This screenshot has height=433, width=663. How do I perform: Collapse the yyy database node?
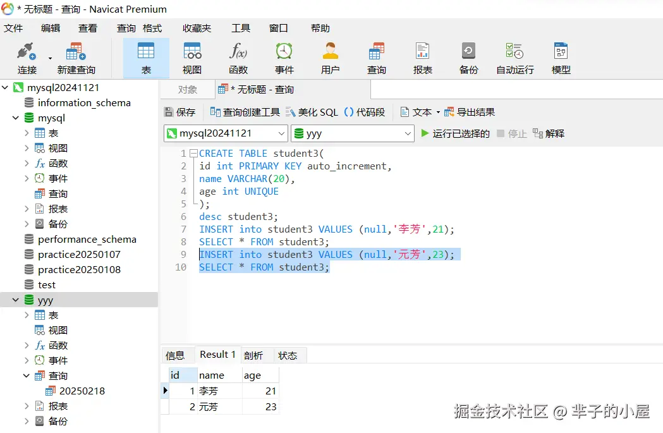(x=16, y=300)
